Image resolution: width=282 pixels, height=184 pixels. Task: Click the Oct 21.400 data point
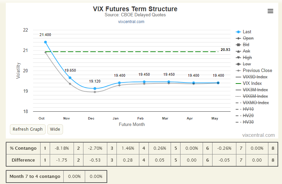46,42
